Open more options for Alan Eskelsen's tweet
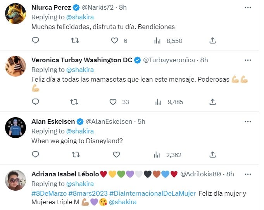The width and height of the screenshot is (264, 210). click(248, 121)
